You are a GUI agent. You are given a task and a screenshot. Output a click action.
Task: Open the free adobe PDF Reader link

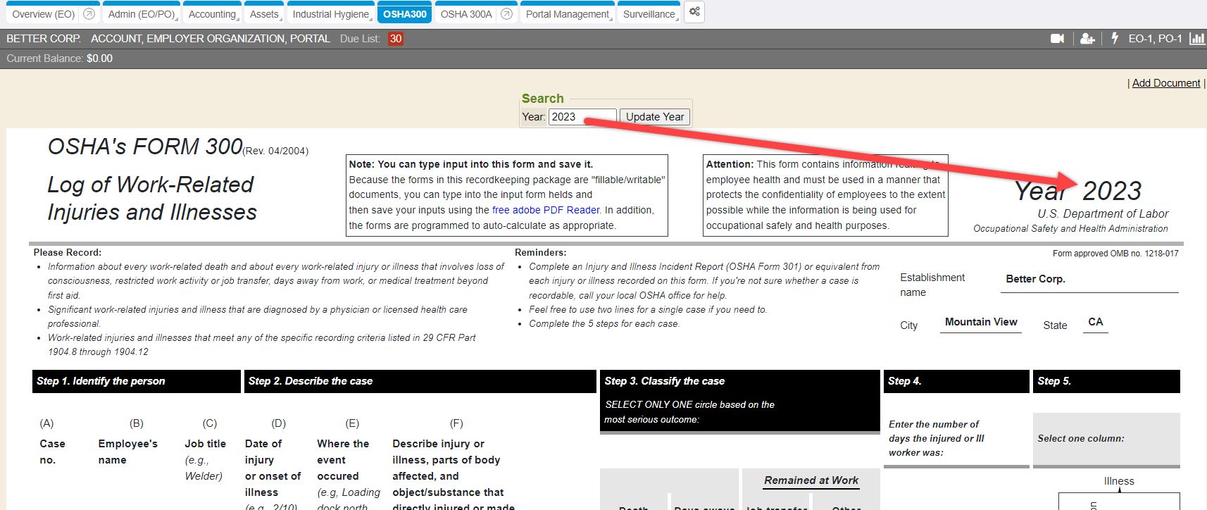pyautogui.click(x=546, y=210)
